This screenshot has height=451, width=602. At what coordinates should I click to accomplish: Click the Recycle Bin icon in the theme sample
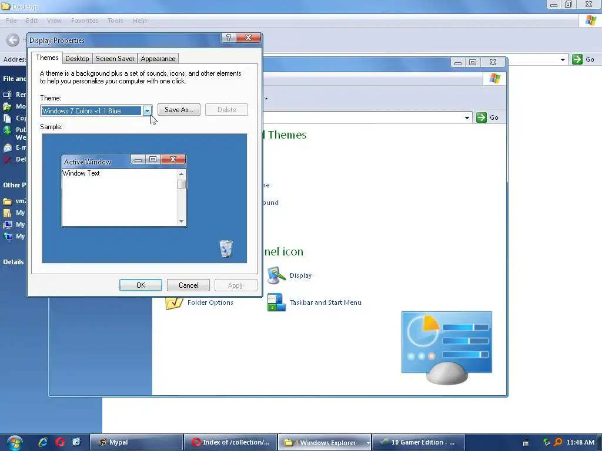[226, 248]
